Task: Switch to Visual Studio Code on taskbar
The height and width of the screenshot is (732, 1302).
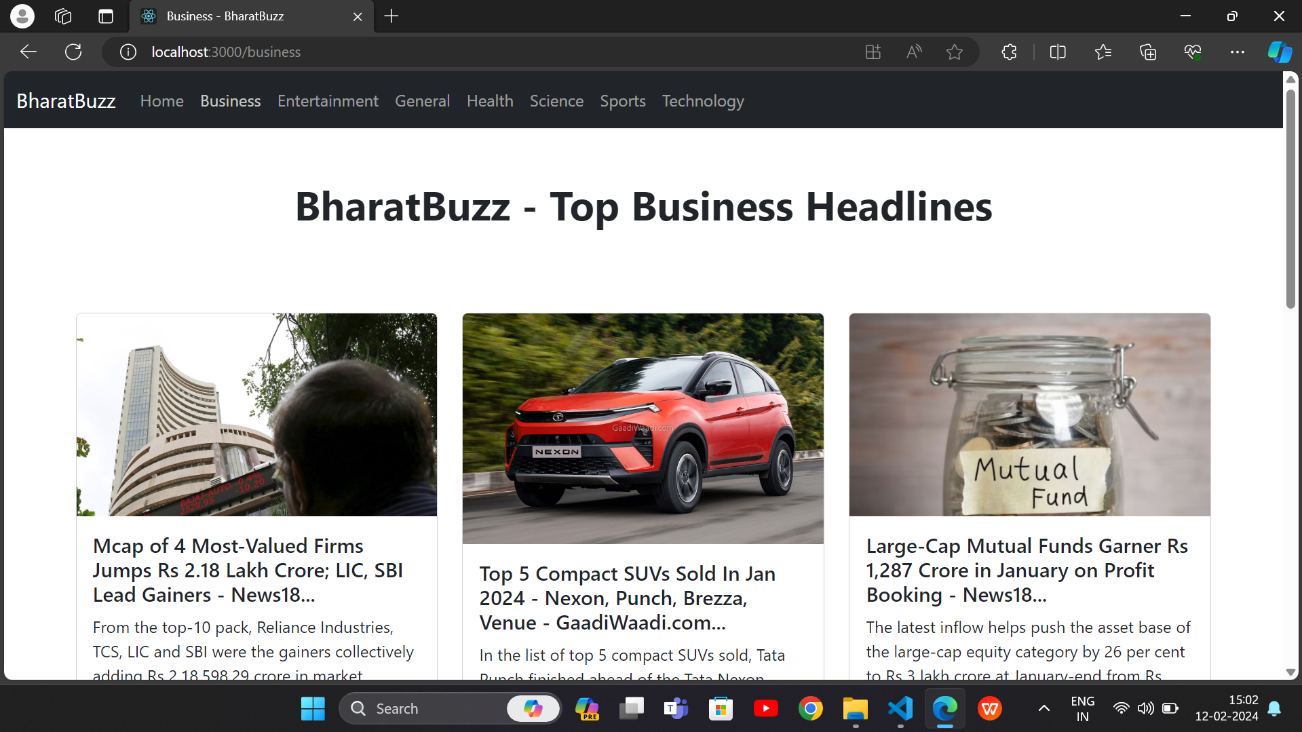Action: [900, 709]
